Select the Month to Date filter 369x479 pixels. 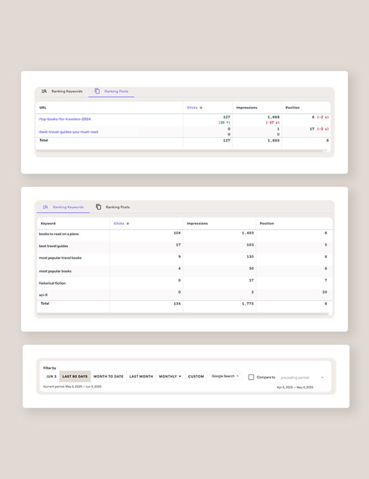(x=108, y=376)
